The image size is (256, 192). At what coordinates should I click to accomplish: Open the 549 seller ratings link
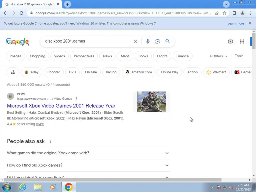(40, 124)
